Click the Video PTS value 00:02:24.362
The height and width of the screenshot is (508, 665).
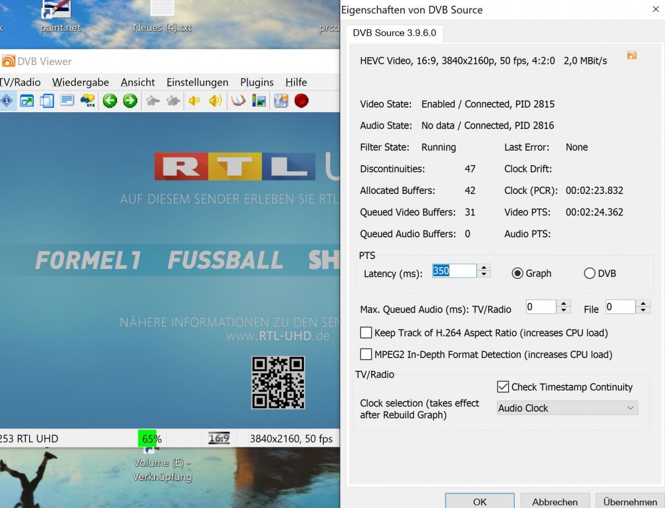[594, 212]
